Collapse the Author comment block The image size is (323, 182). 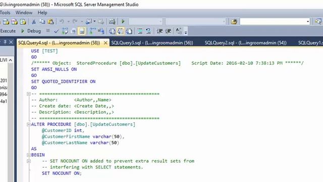point(29,94)
